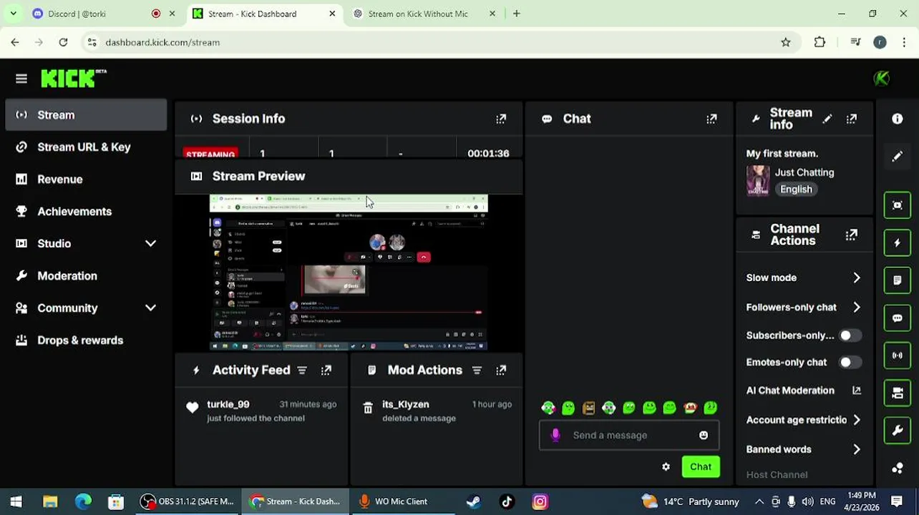Open WO Mic Client from taskbar
This screenshot has height=515, width=919.
[x=402, y=501]
